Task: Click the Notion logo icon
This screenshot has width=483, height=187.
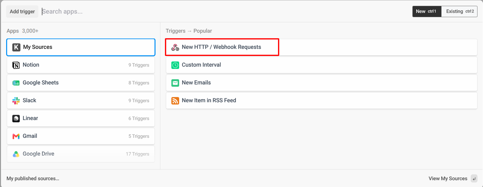Action: tap(16, 65)
